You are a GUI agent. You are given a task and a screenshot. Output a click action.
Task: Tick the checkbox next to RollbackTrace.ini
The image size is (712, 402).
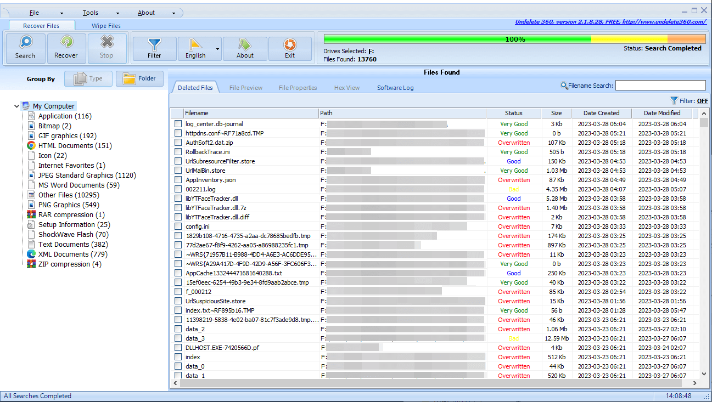pos(178,152)
